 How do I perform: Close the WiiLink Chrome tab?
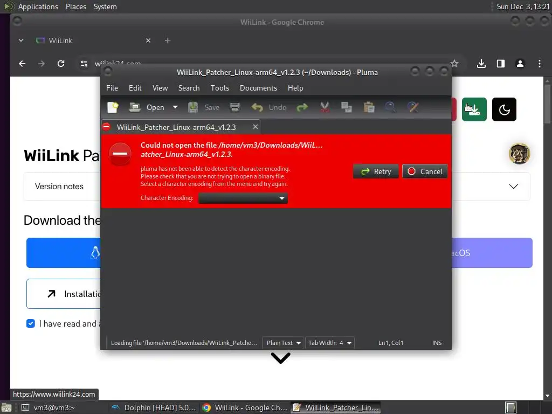(x=148, y=40)
